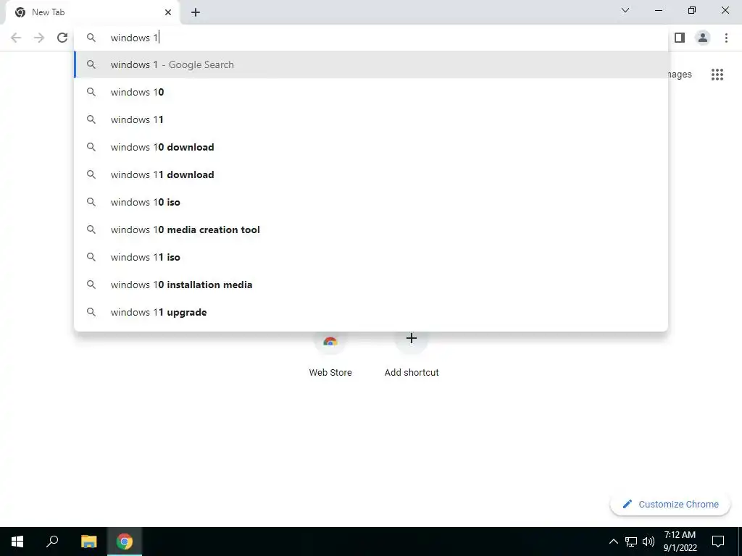This screenshot has height=556, width=742.
Task: Click the tab search chevron
Action: click(625, 10)
